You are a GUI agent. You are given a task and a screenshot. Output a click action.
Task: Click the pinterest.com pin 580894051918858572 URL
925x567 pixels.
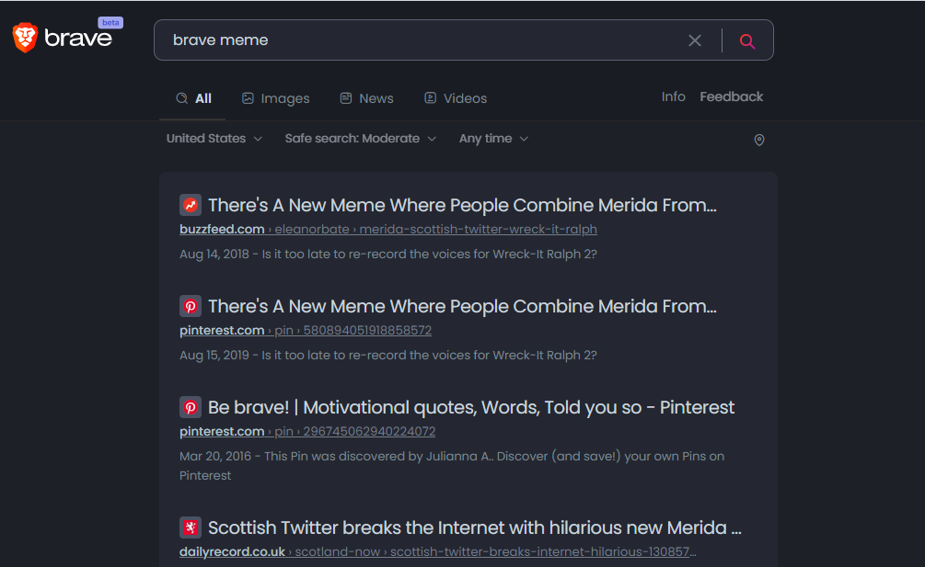point(306,330)
